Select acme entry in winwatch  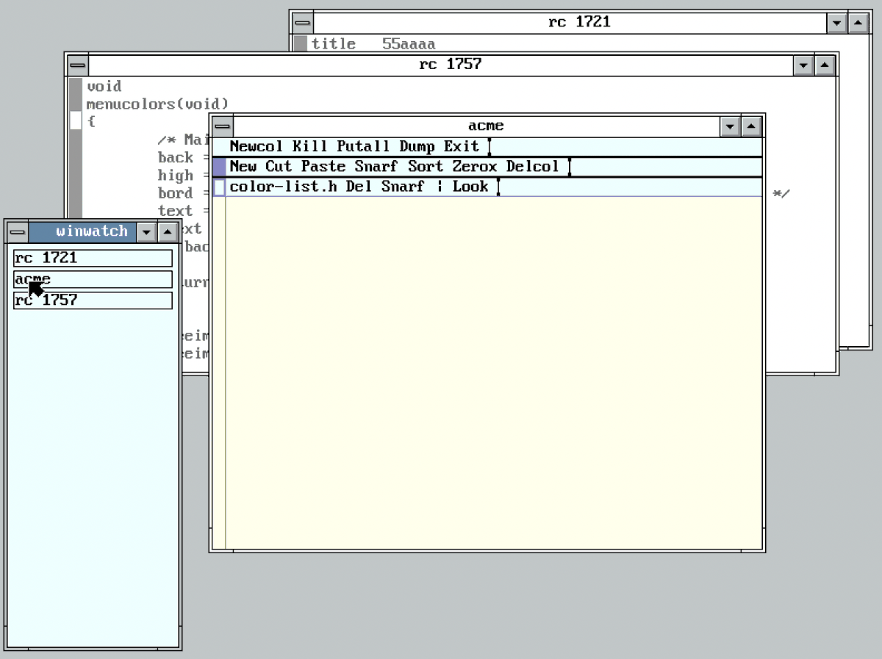(x=93, y=279)
